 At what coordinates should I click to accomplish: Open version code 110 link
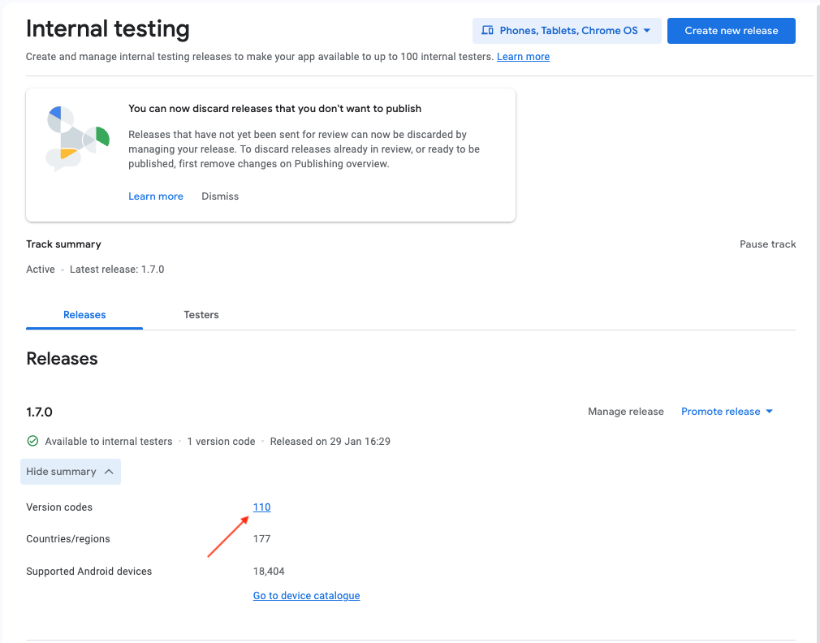pyautogui.click(x=261, y=507)
